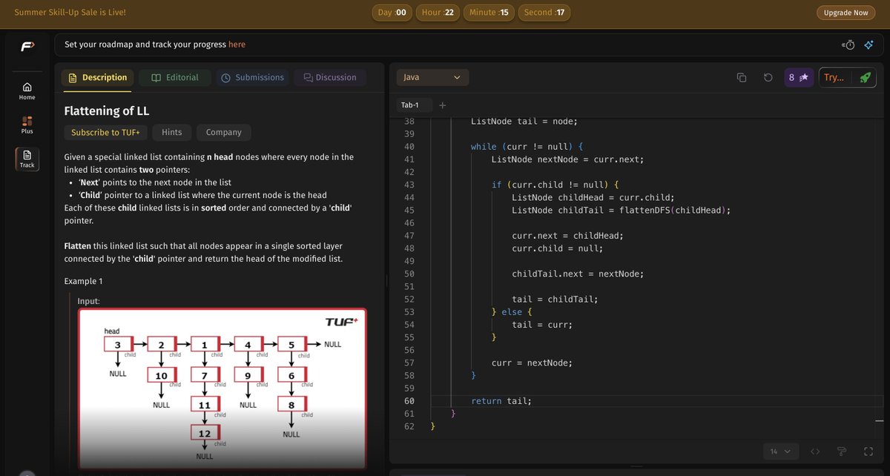
Task: Add a new editor tab with plus
Action: [443, 105]
